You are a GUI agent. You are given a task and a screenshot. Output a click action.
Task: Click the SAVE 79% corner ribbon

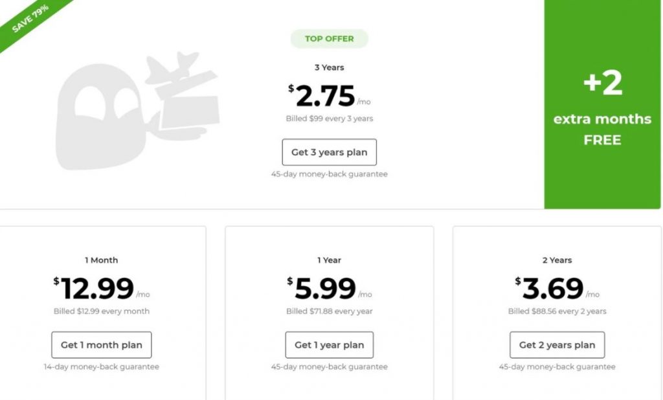[x=30, y=19]
